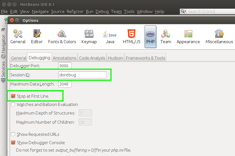Open the Appearance options category

188,37
